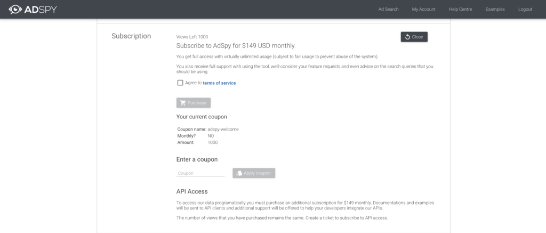Open the terms of service link
This screenshot has width=546, height=233.
tap(219, 83)
